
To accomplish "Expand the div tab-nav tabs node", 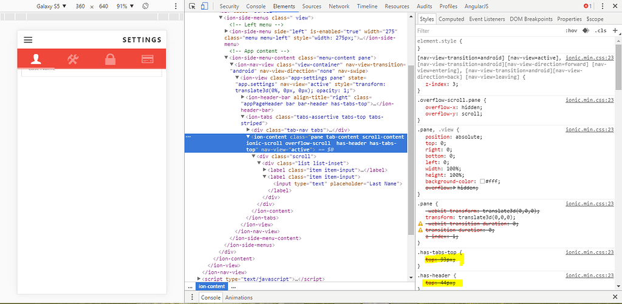I will click(248, 130).
